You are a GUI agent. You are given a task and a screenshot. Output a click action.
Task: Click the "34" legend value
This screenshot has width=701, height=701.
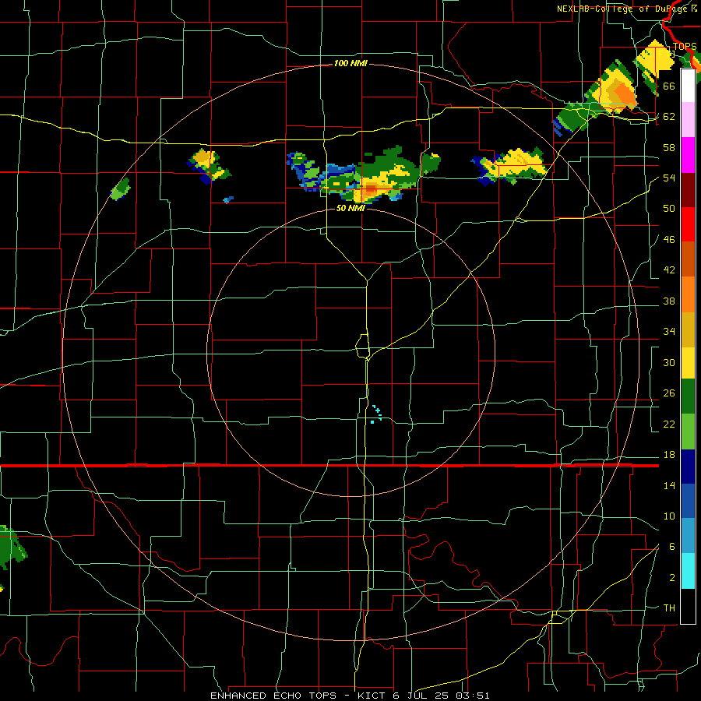pyautogui.click(x=669, y=332)
